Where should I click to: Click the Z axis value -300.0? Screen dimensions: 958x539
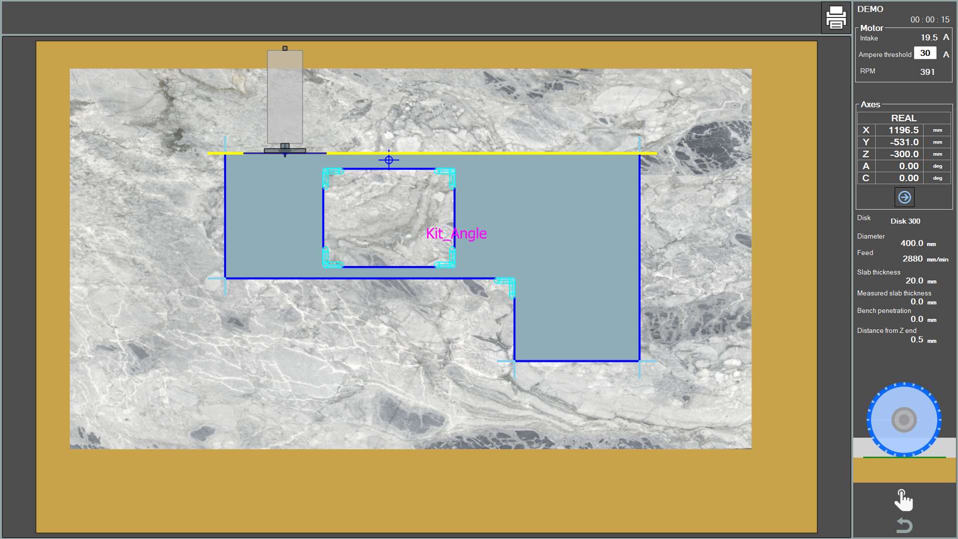(x=904, y=154)
